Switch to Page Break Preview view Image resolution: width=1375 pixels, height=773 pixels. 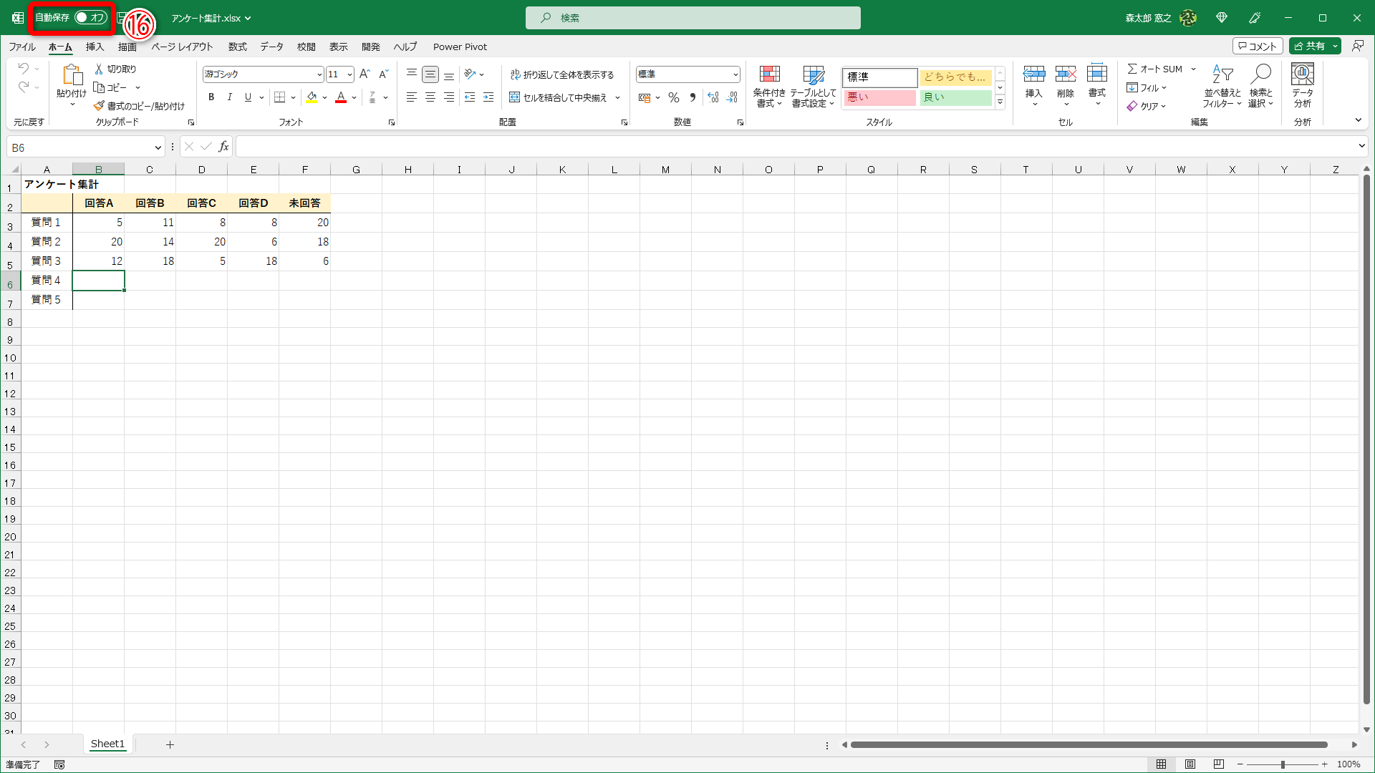click(1219, 764)
